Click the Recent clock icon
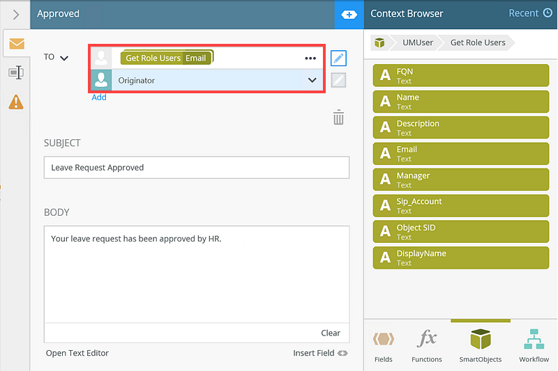558x371 pixels. pyautogui.click(x=548, y=13)
